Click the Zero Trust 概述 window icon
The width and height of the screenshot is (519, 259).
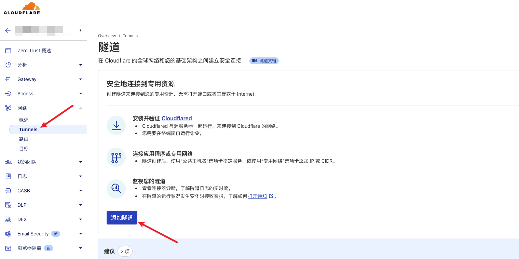coord(8,51)
